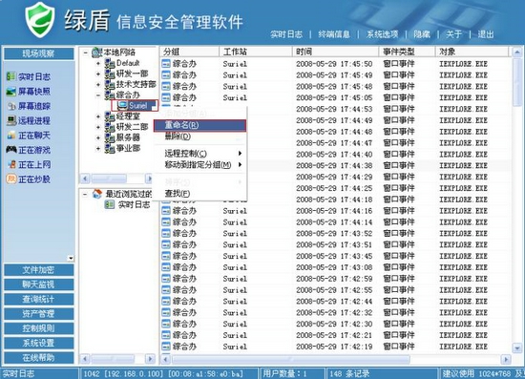Image resolution: width=525 pixels, height=379 pixels.
Task: Click the 文件加密 button
Action: click(39, 270)
